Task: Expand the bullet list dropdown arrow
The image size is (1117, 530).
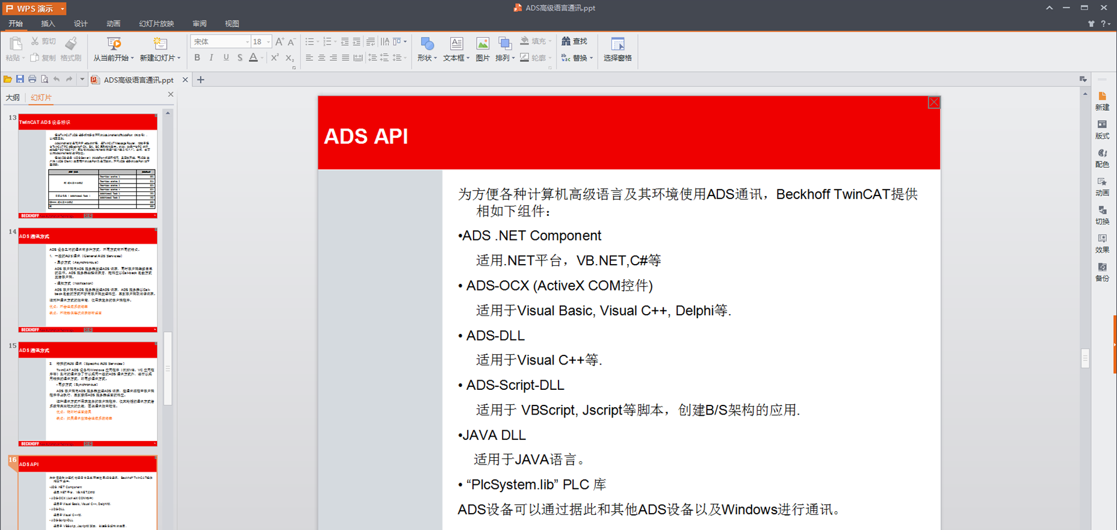Action: (318, 42)
